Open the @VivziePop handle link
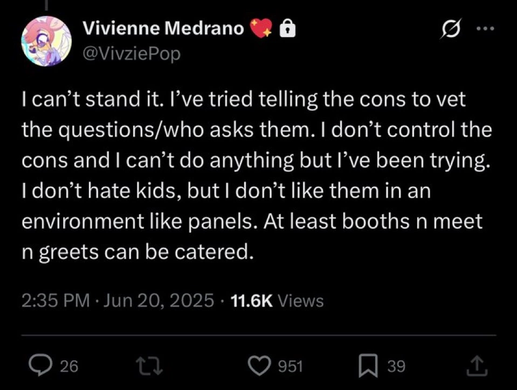The height and width of the screenshot is (390, 517). [132, 53]
